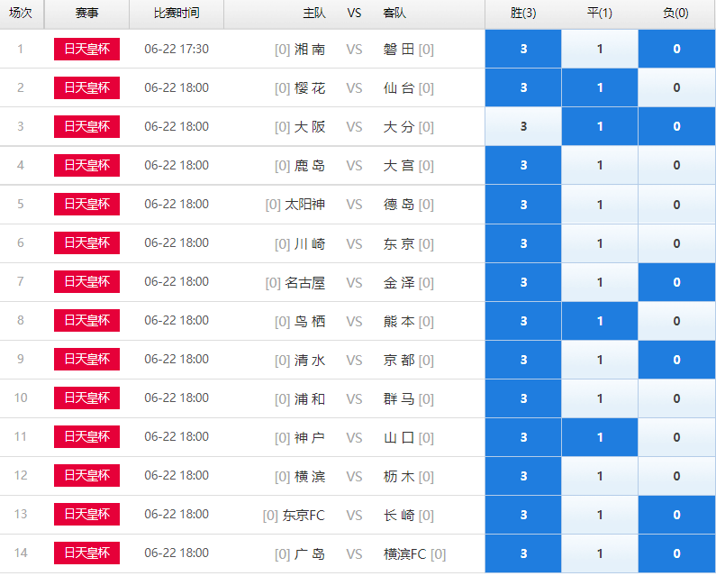
Task: Select draw (1) for 太阳神 vs 德岛
Action: [x=600, y=205]
